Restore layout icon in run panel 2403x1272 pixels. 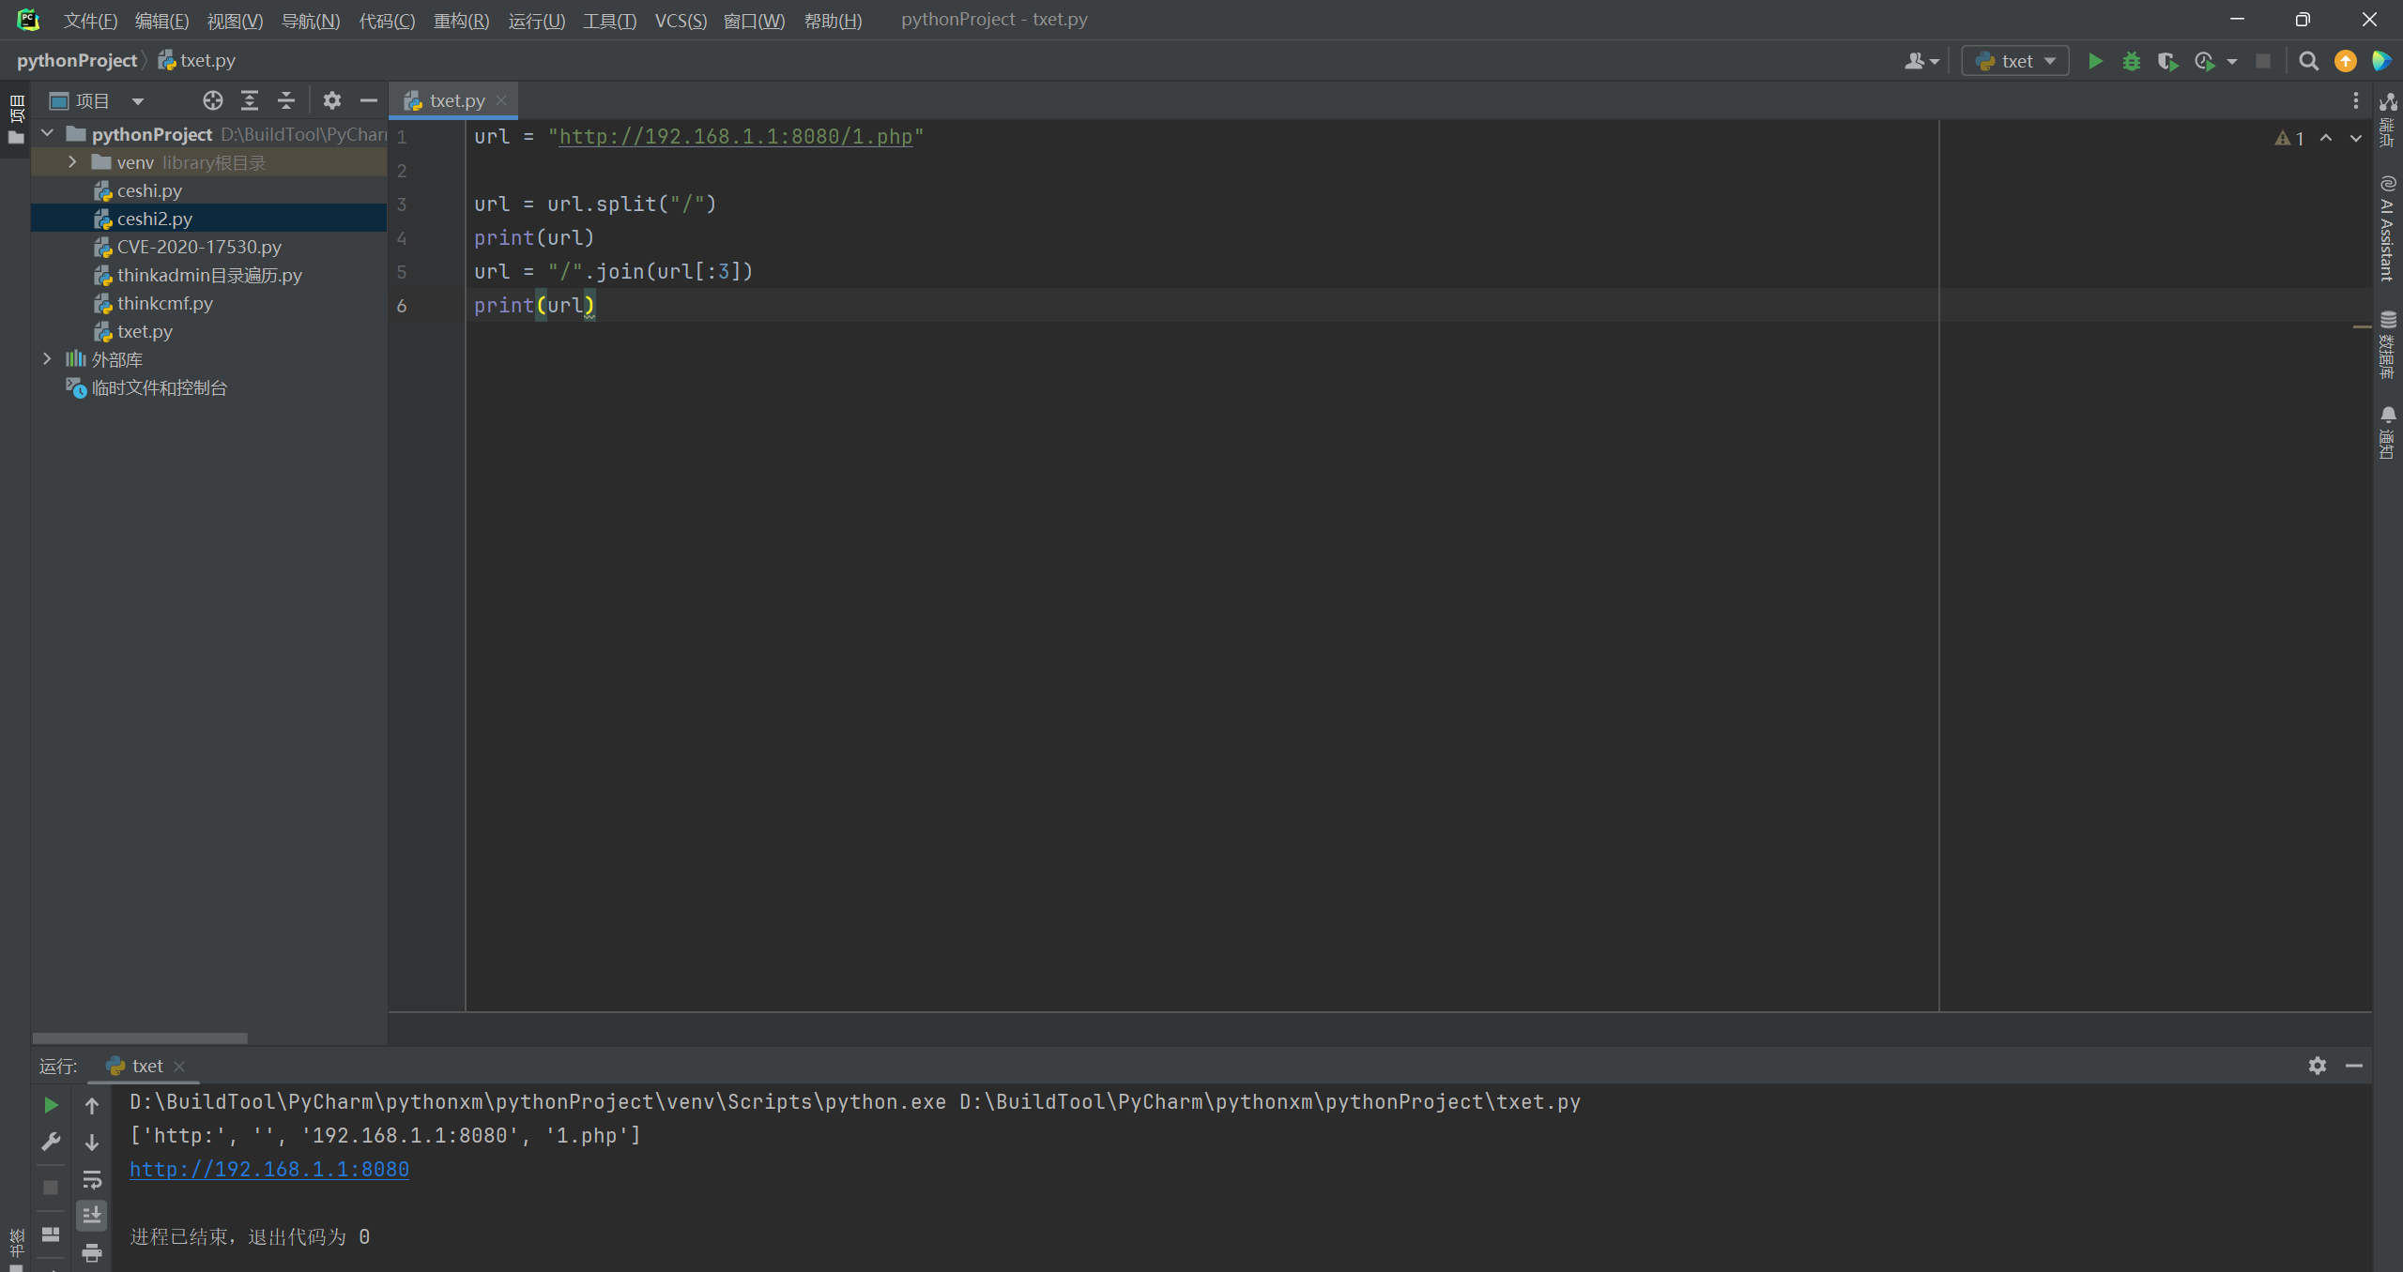pos(52,1234)
